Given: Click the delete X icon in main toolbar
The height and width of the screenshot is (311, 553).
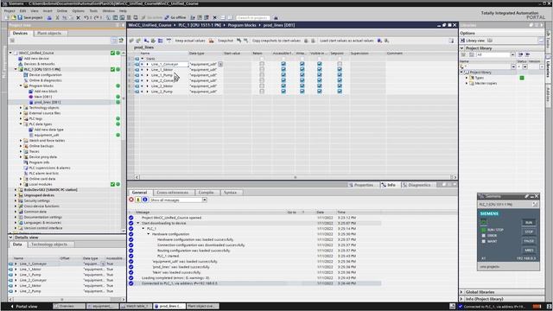Looking at the screenshot, I should [79, 17].
